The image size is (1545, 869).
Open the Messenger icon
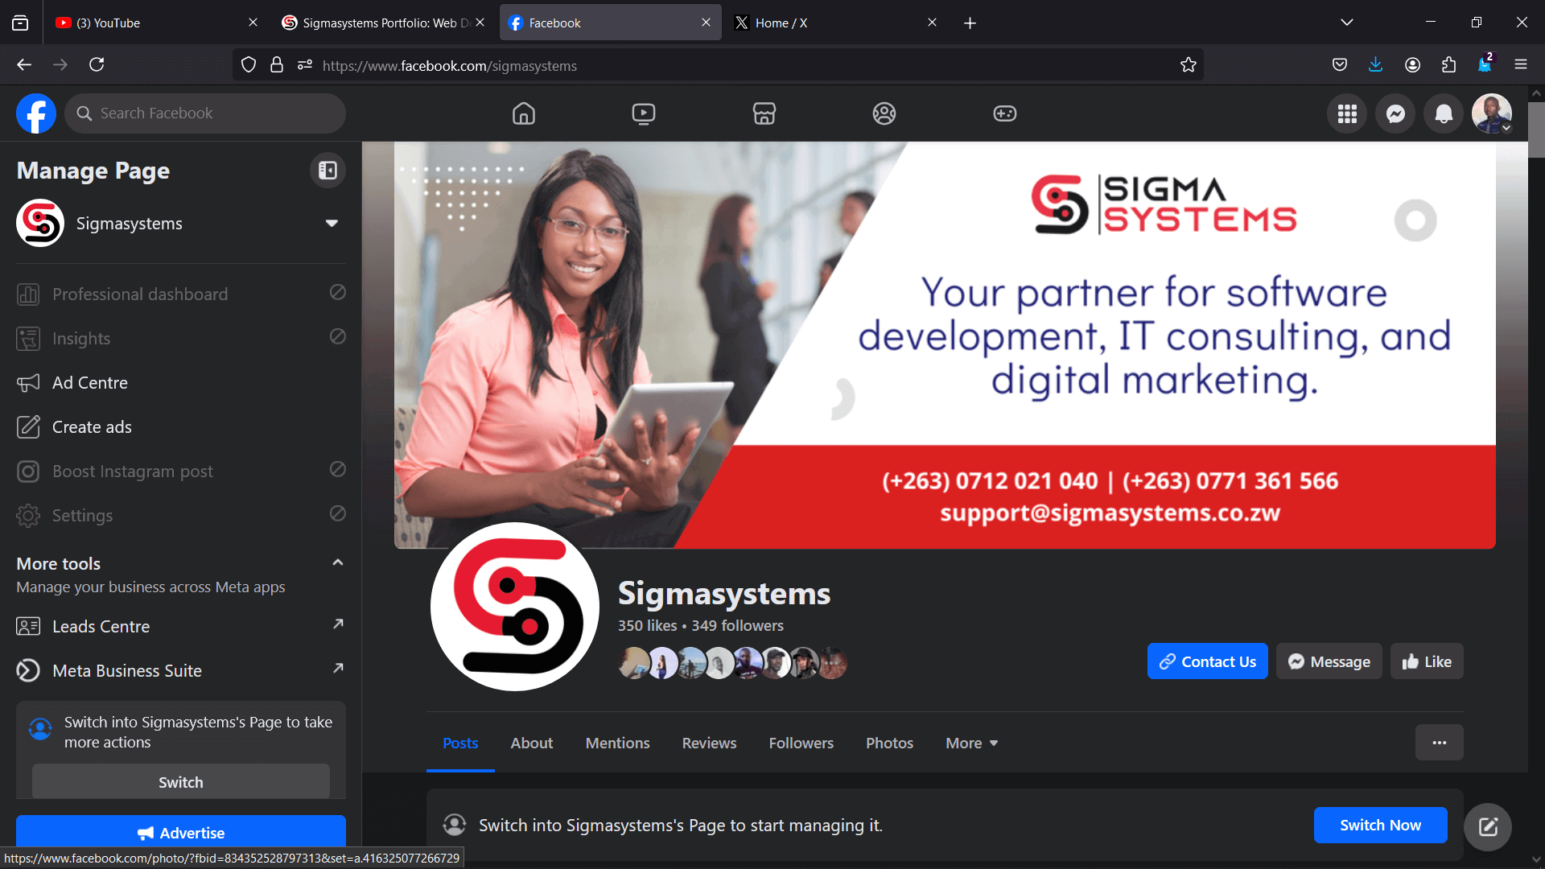[1395, 113]
